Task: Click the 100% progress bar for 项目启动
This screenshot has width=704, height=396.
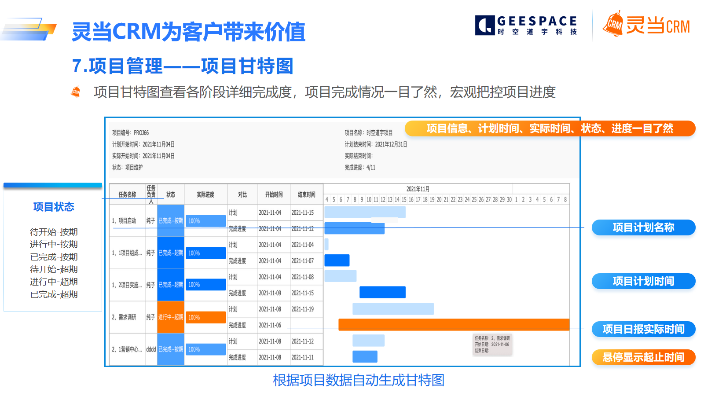Action: [x=205, y=221]
